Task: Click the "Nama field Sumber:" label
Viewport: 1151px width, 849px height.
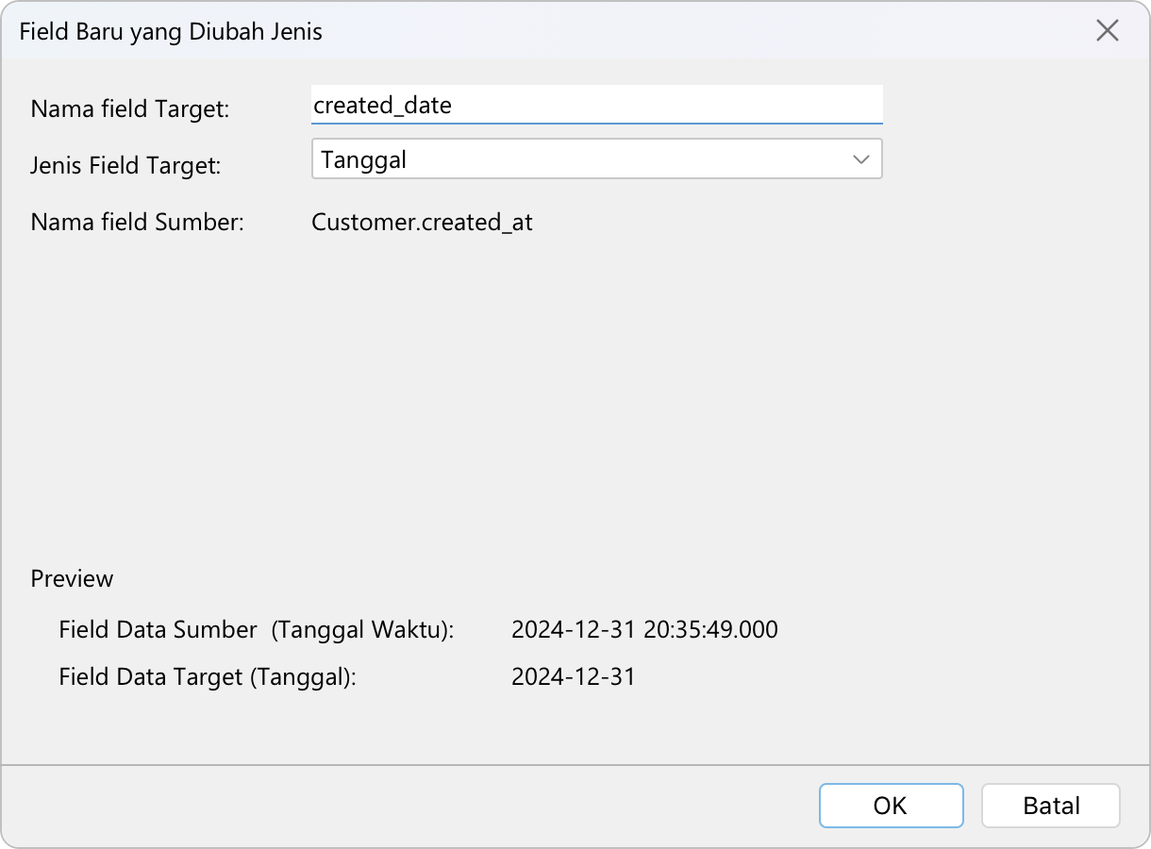Action: (137, 222)
